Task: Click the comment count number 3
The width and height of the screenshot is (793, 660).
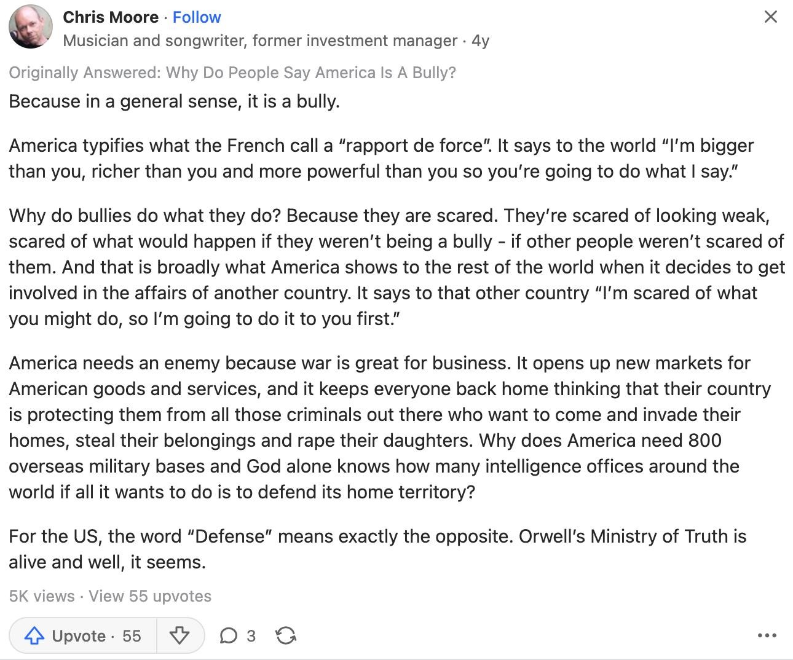Action: [251, 635]
